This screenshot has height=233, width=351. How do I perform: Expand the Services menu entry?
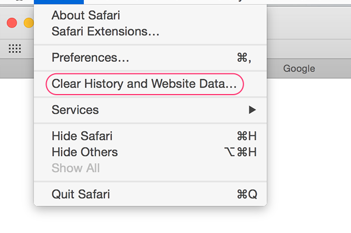150,110
